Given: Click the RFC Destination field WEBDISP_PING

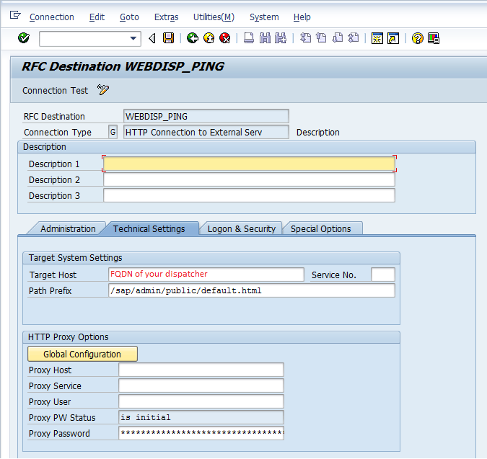Looking at the screenshot, I should [x=206, y=116].
